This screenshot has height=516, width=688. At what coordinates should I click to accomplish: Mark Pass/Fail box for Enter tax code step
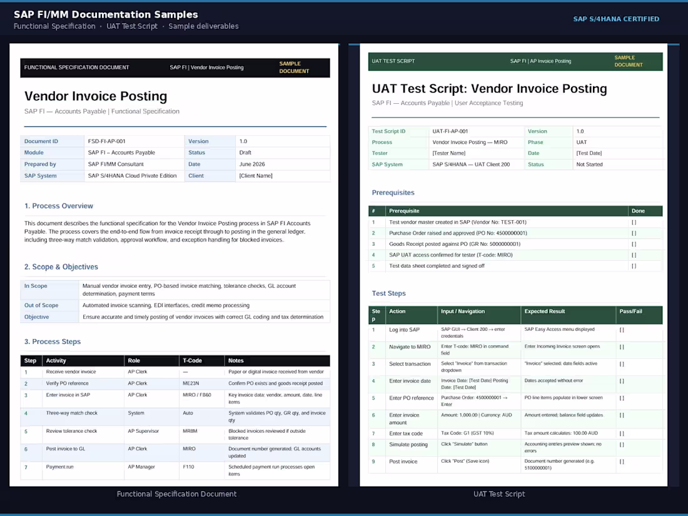pos(622,433)
